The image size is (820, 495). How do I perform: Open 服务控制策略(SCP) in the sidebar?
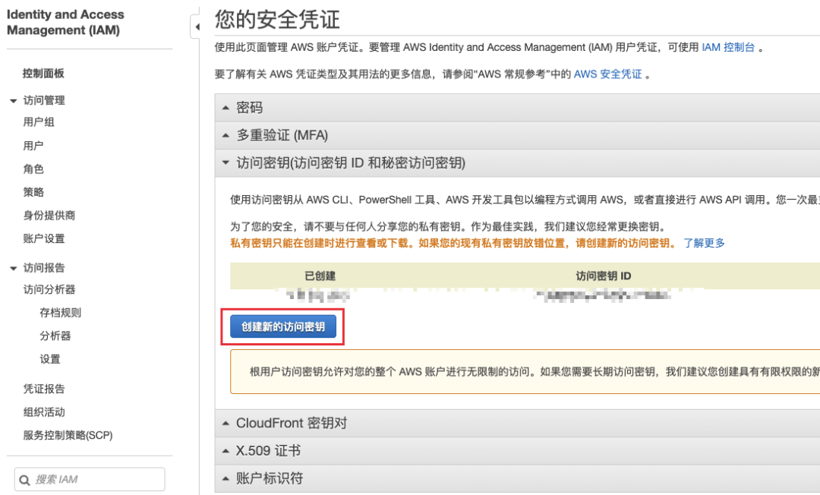point(68,435)
